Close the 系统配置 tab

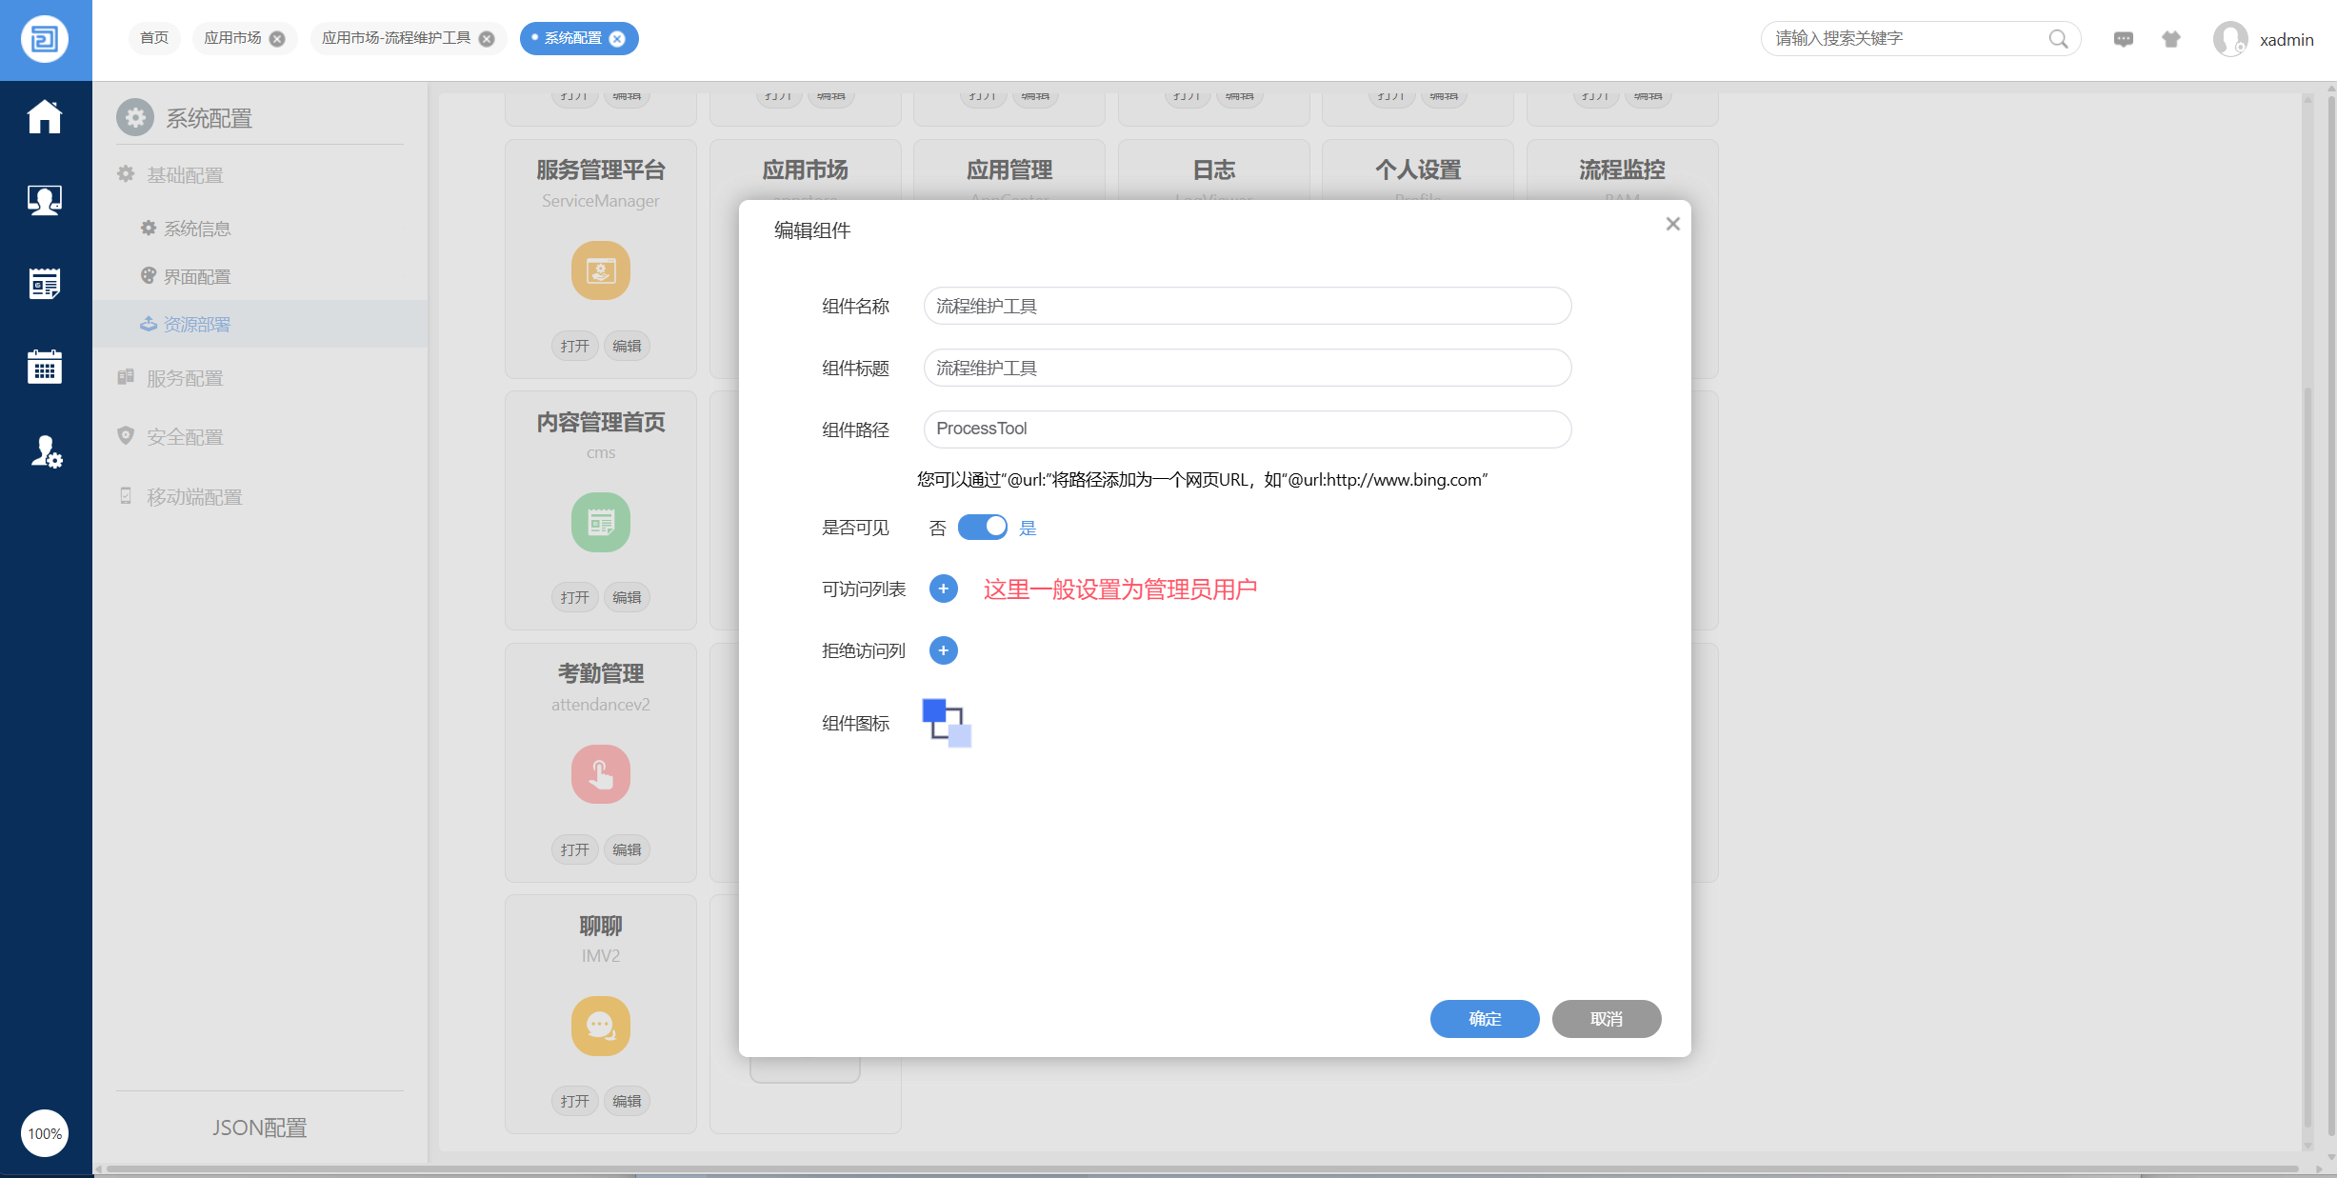point(617,39)
